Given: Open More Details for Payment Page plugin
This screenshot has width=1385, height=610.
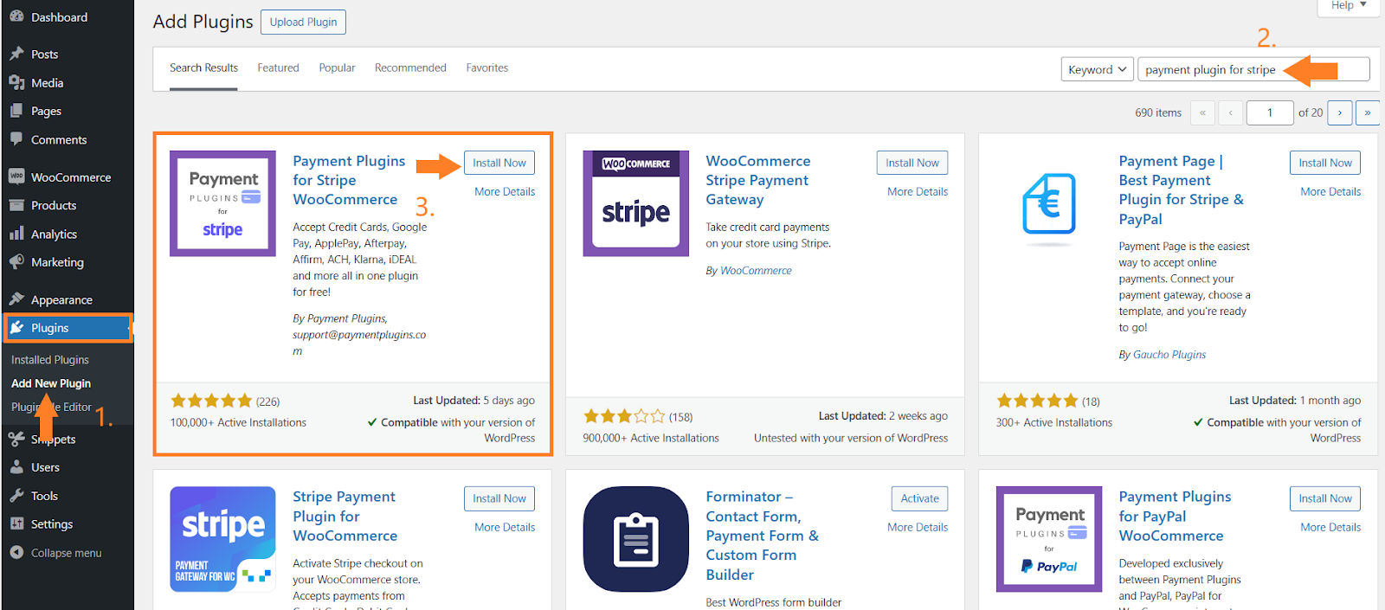Looking at the screenshot, I should click(x=1330, y=191).
